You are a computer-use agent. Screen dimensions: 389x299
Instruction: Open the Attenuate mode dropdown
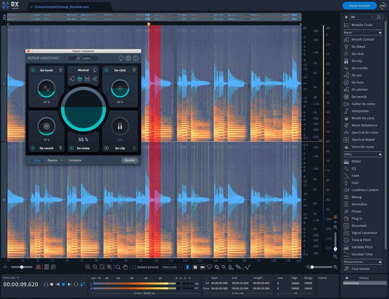(x=172, y=267)
